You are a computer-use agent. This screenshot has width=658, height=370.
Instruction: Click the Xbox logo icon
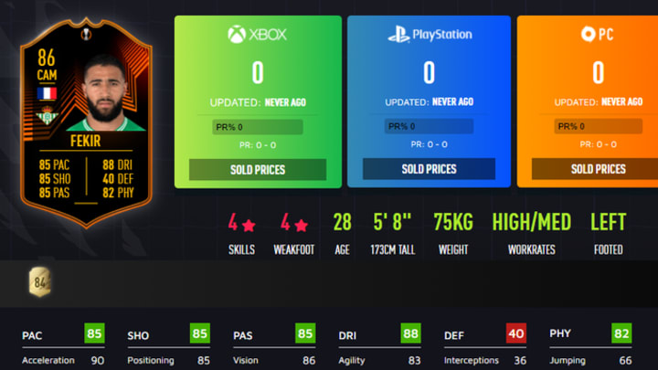pos(237,35)
